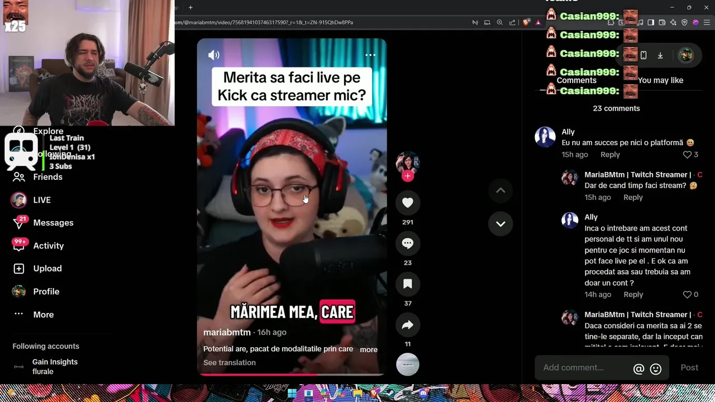Open creator avatar beside the video
The width and height of the screenshot is (715, 402).
click(x=408, y=162)
